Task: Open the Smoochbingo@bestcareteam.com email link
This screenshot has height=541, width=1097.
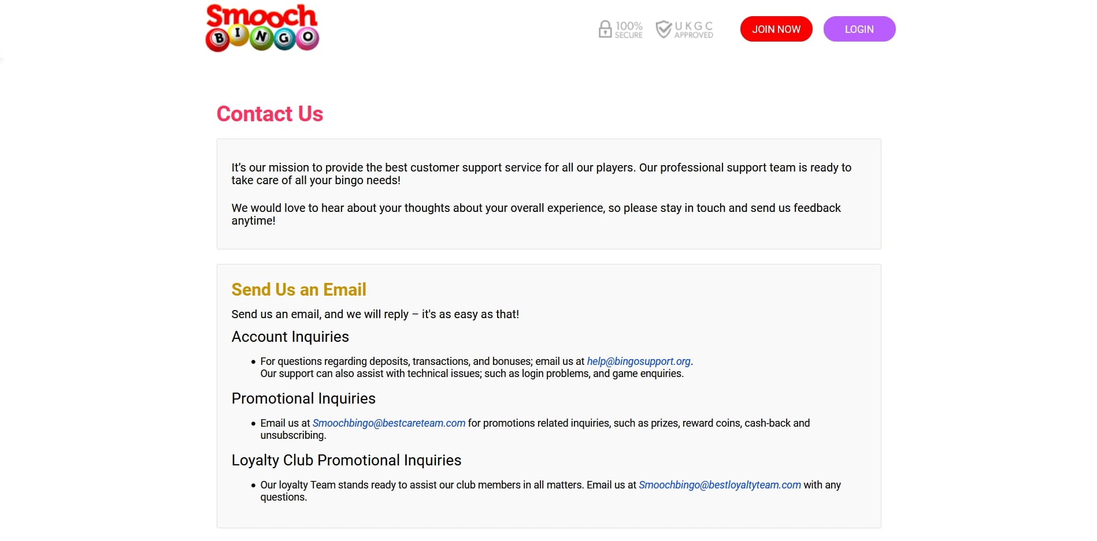Action: tap(389, 423)
